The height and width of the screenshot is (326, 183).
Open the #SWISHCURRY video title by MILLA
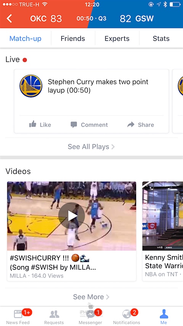53,263
